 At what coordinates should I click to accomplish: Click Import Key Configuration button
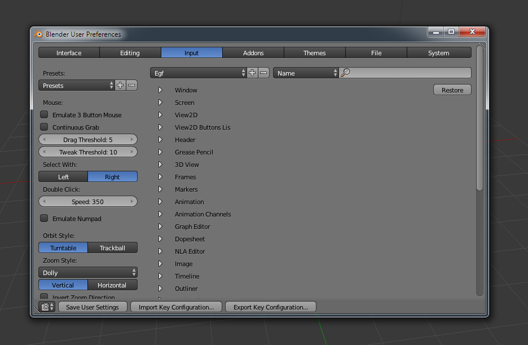(176, 307)
